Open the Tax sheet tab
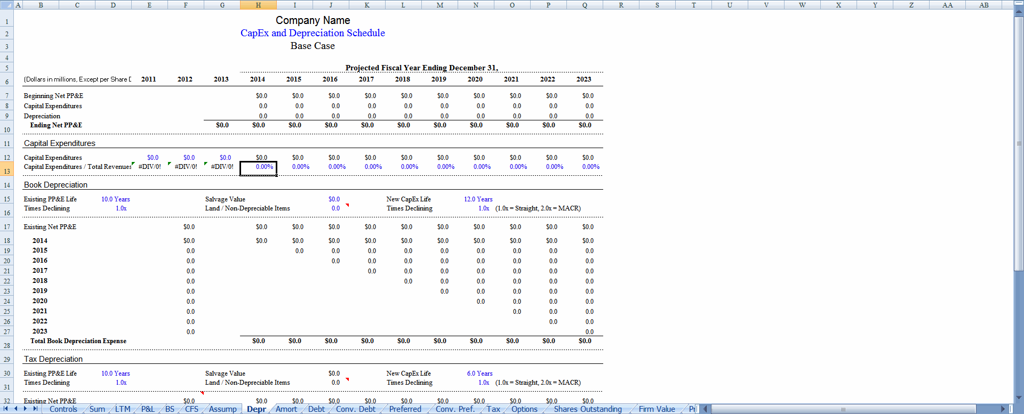Viewport: 1024px width, 414px height. click(493, 409)
